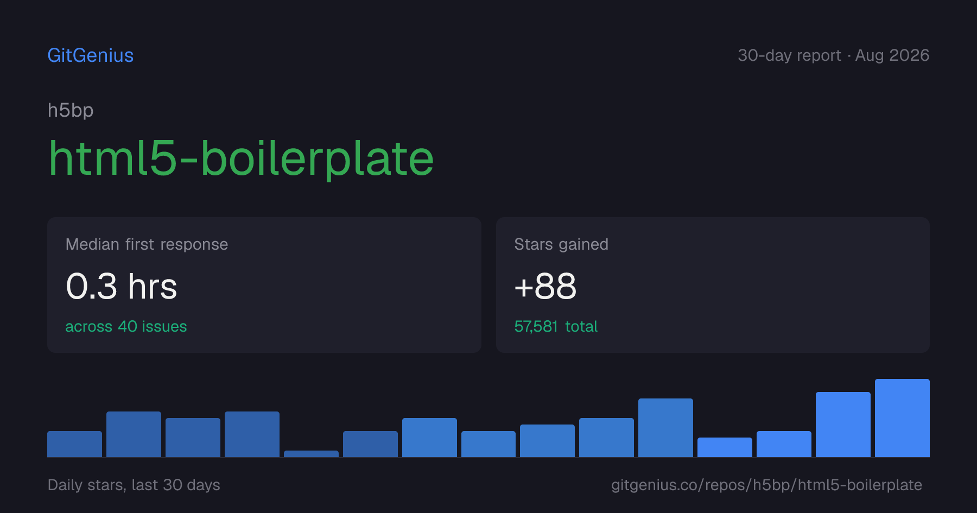
Task: Click the 30-day report Aug 2026 label
Action: pos(833,55)
